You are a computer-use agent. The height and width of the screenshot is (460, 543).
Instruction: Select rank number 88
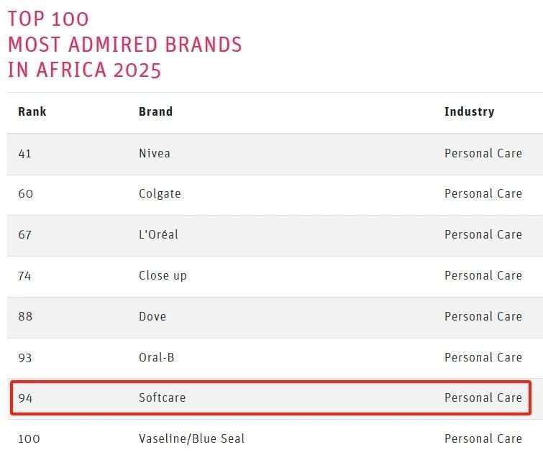pos(26,316)
